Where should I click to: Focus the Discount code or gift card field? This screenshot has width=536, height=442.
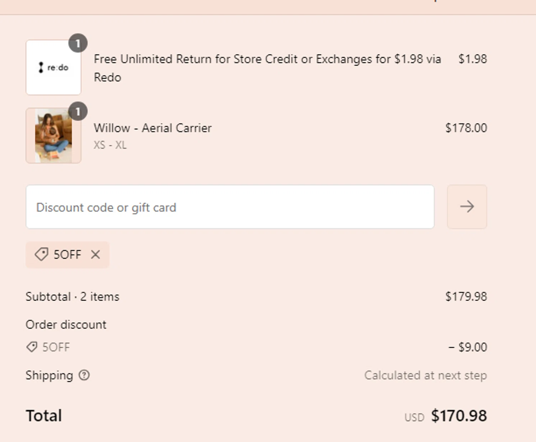pyautogui.click(x=230, y=207)
